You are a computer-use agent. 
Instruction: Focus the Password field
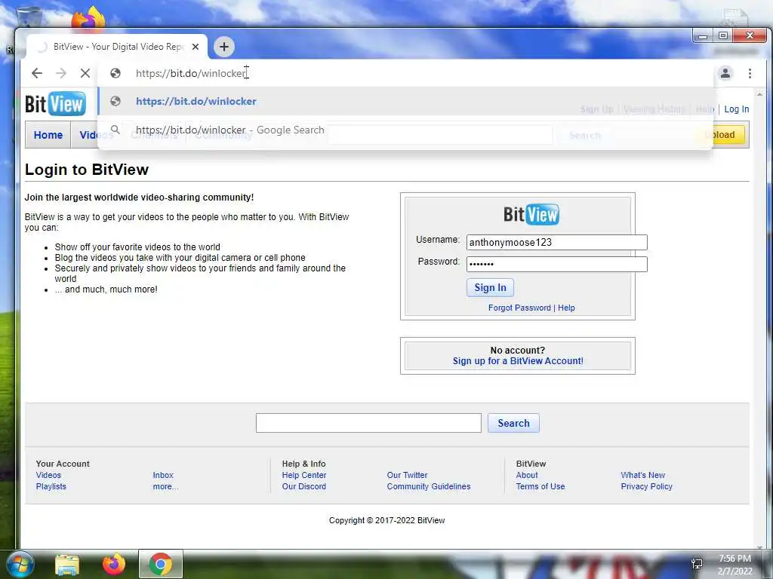tap(556, 264)
